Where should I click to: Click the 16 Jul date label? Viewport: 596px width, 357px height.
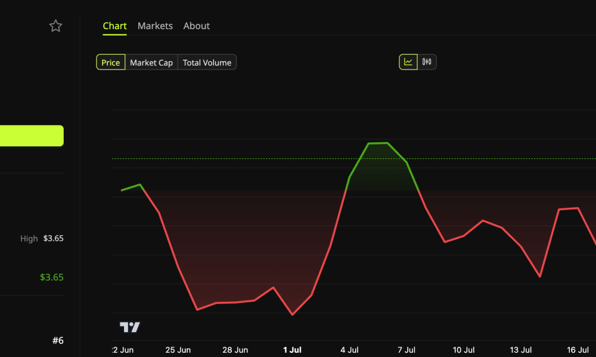578,350
